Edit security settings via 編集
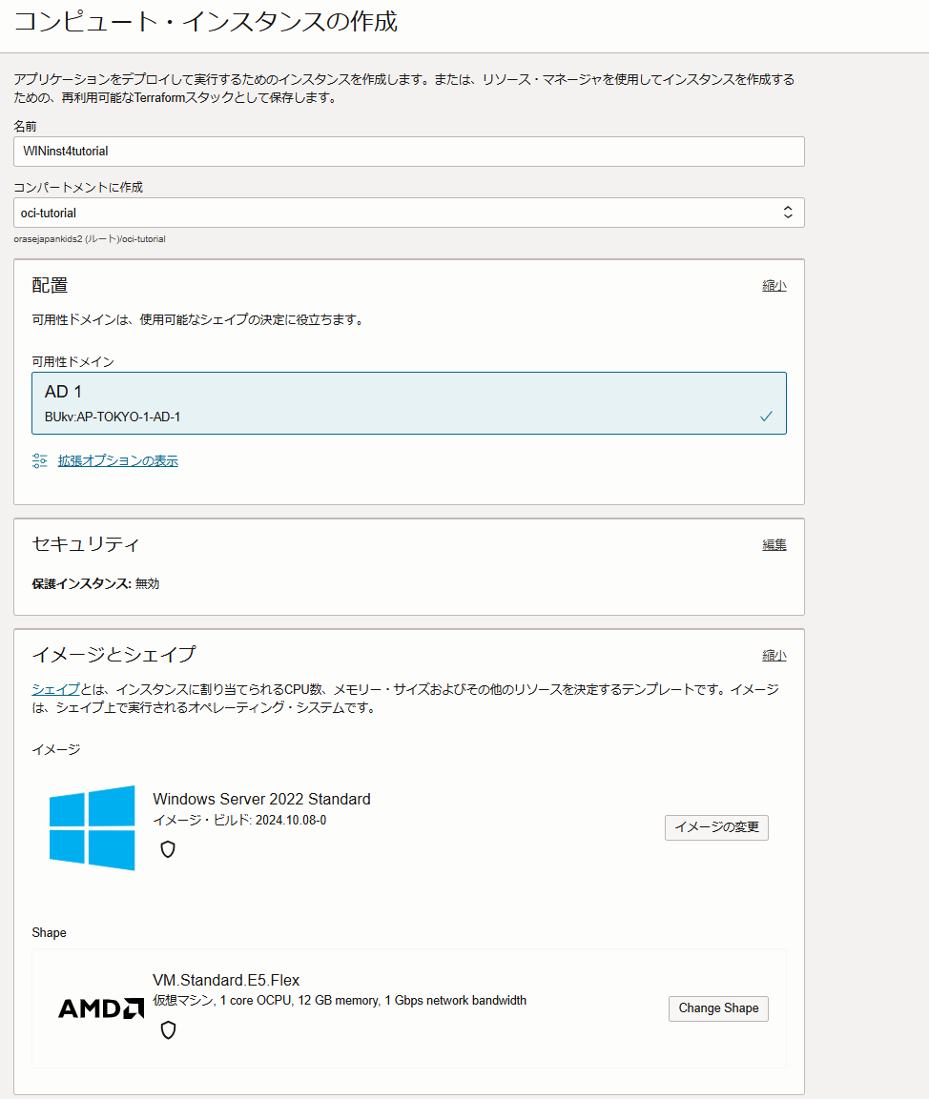929x1099 pixels. point(774,544)
